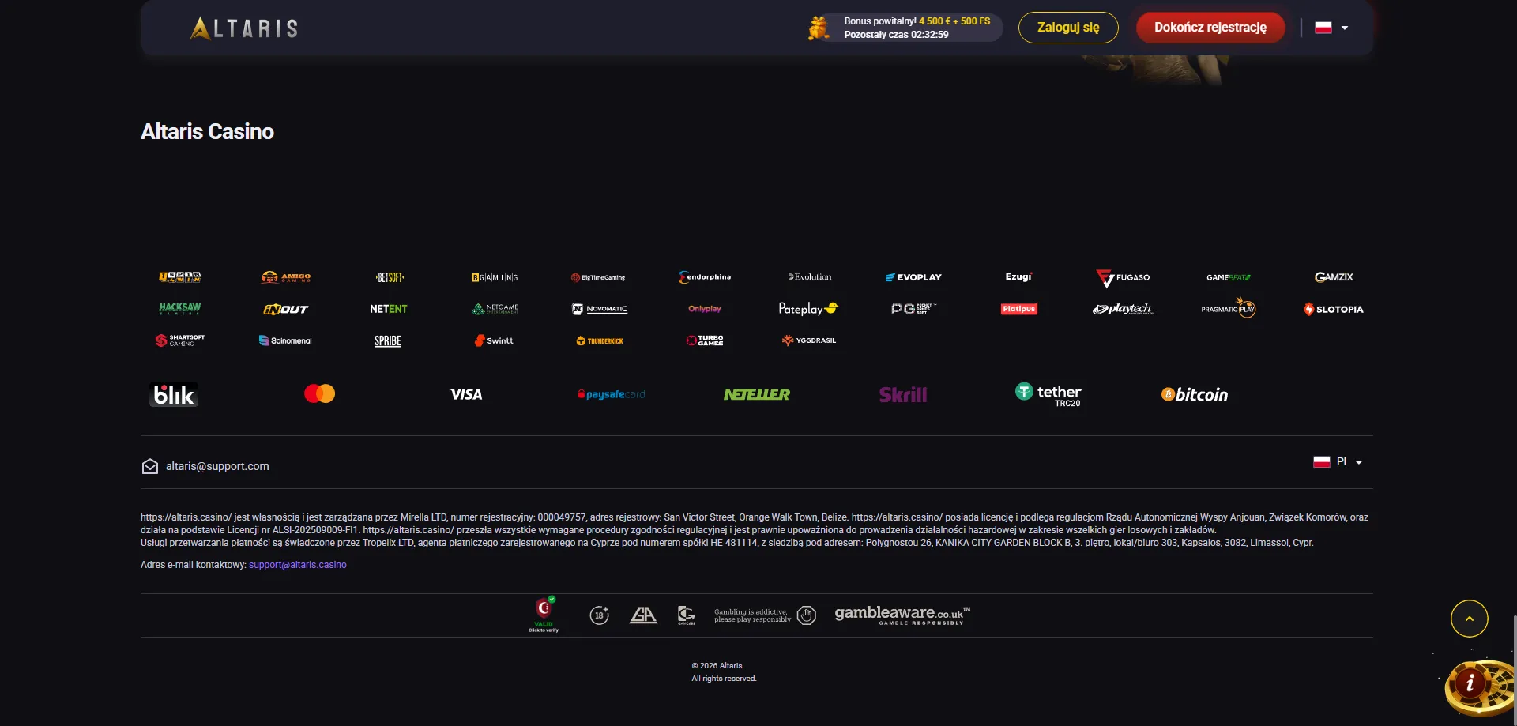Select the Endorphina provider logo
Viewport: 1517px width, 726px height.
click(705, 277)
